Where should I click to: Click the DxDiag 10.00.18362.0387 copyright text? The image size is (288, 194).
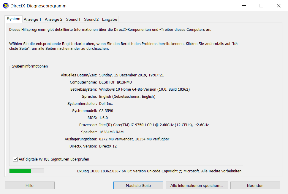click(x=160, y=171)
